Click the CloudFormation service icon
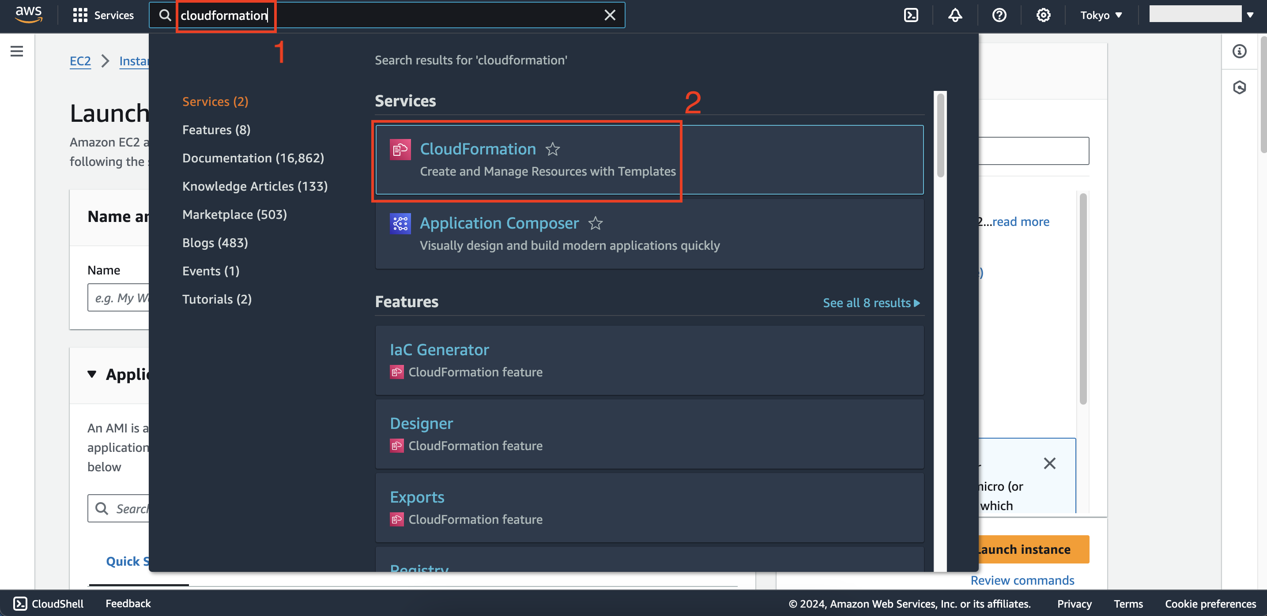1267x616 pixels. pyautogui.click(x=400, y=150)
